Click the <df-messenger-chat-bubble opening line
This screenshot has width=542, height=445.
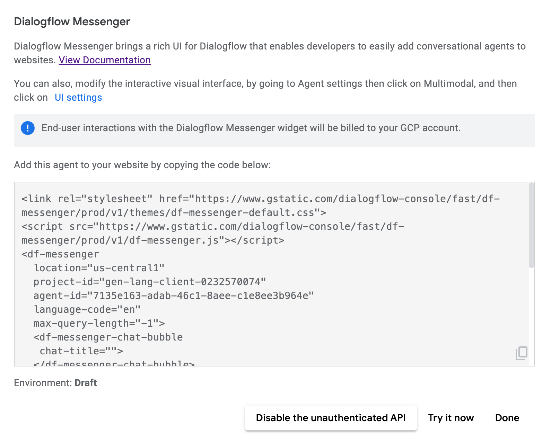(108, 337)
